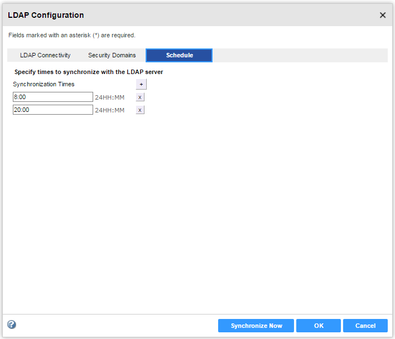Click the required fields asterisk note

(72, 35)
